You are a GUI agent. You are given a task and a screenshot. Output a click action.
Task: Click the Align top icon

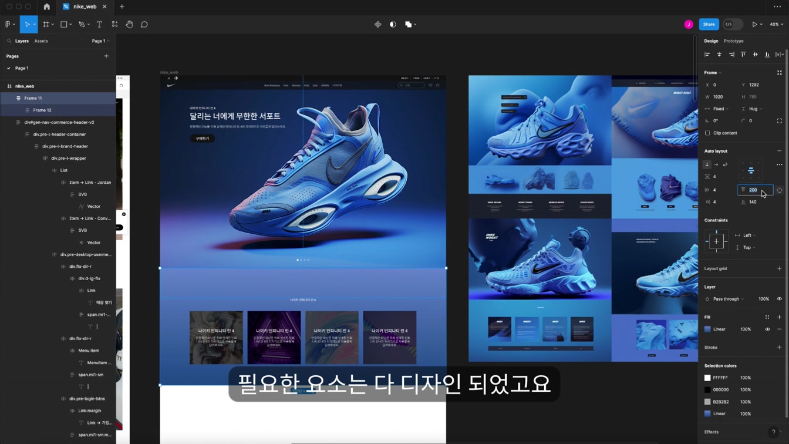[743, 55]
